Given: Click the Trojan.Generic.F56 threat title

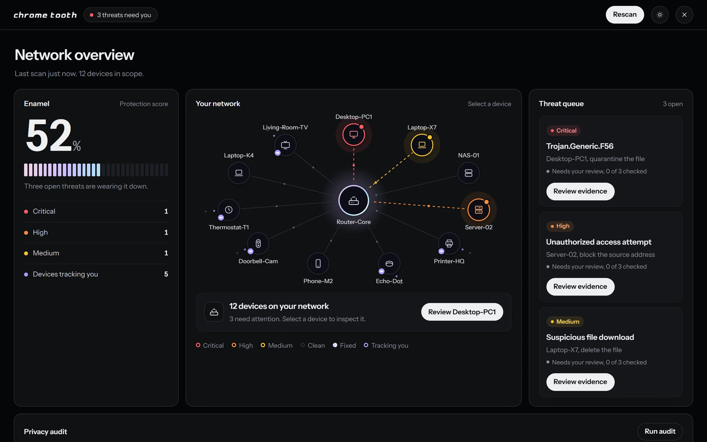Looking at the screenshot, I should [x=579, y=146].
